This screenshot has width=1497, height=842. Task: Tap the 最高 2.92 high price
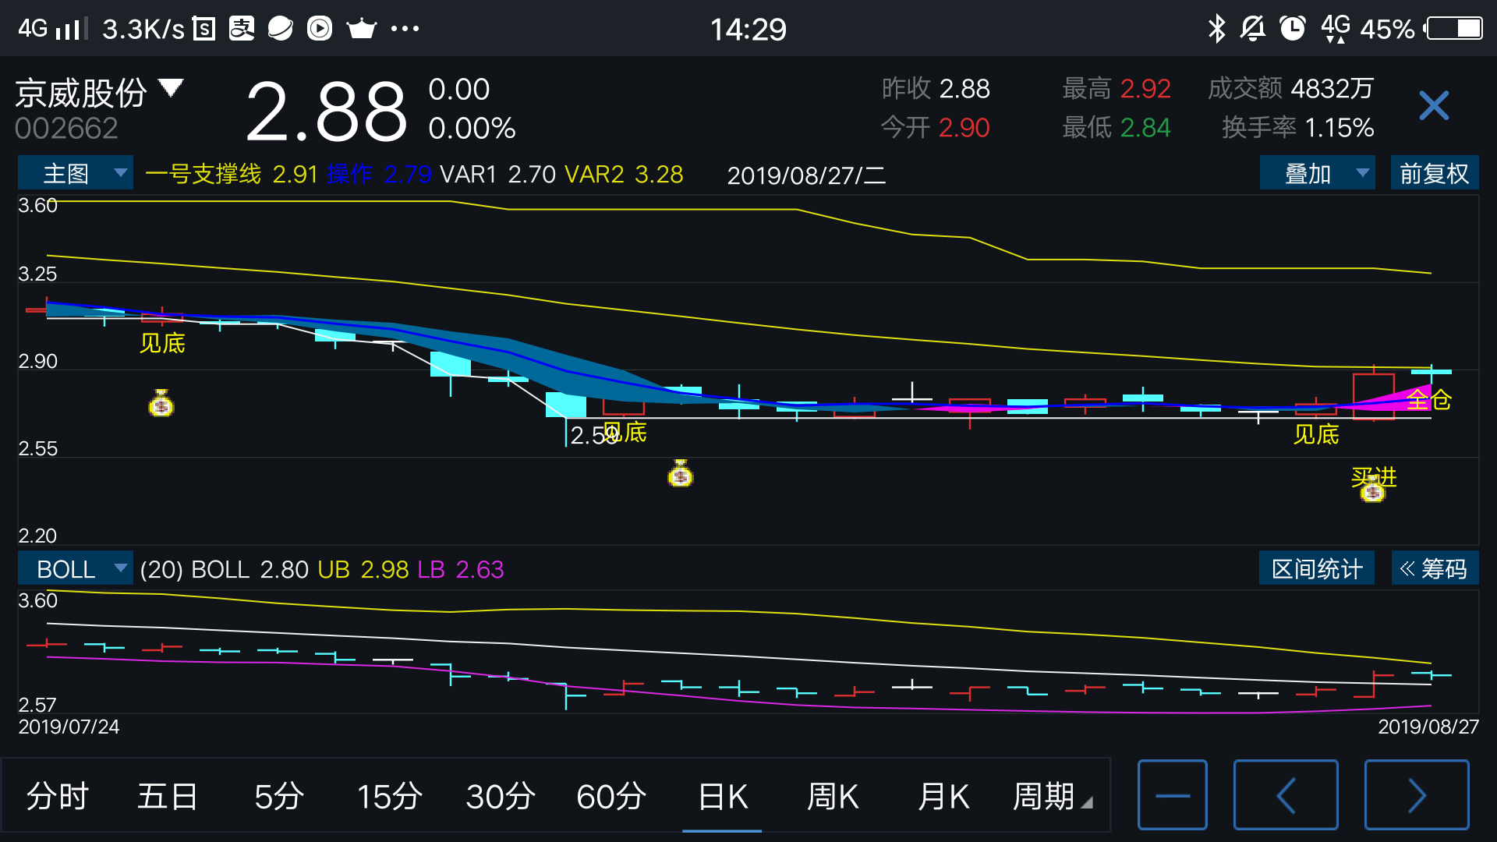pos(1117,88)
